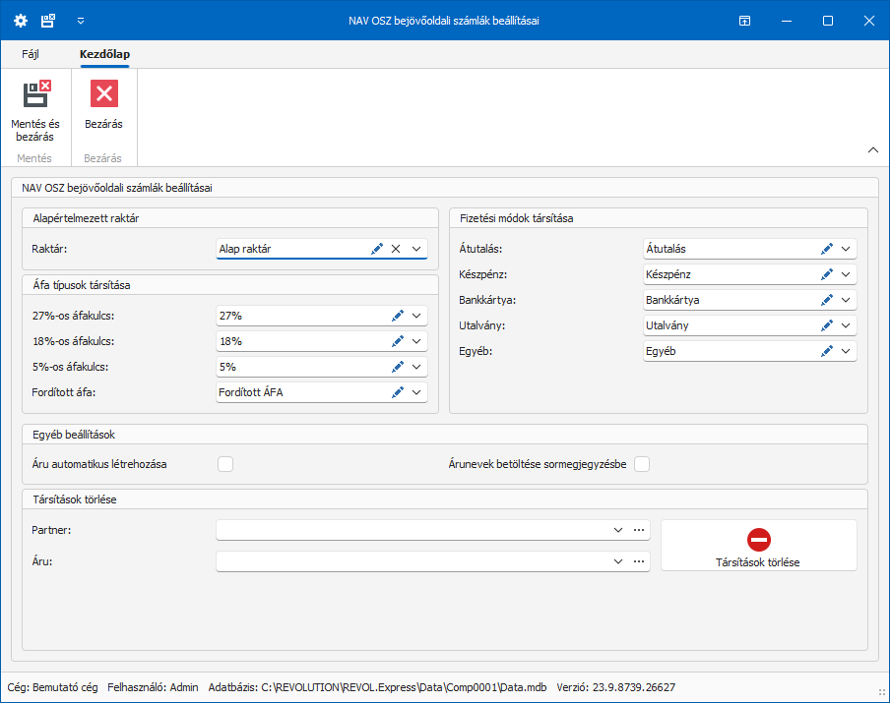Edit the 27%-os áfakulcs pencil icon
This screenshot has height=703, width=890.
(398, 316)
